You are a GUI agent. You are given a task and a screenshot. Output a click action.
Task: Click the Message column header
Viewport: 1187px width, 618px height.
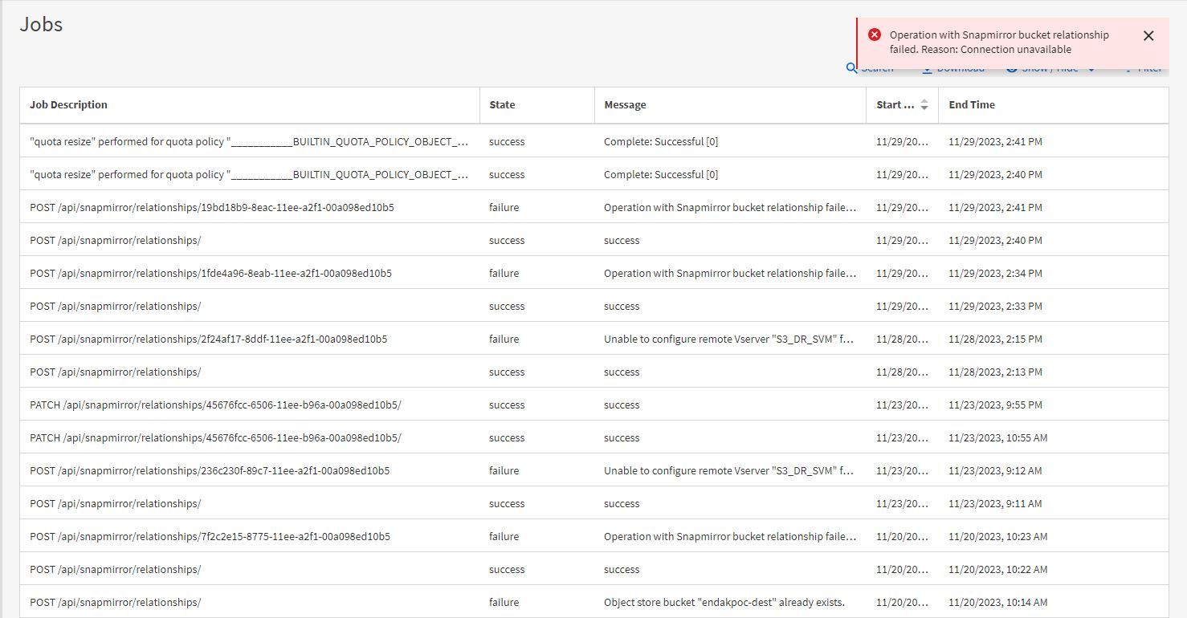coord(625,104)
